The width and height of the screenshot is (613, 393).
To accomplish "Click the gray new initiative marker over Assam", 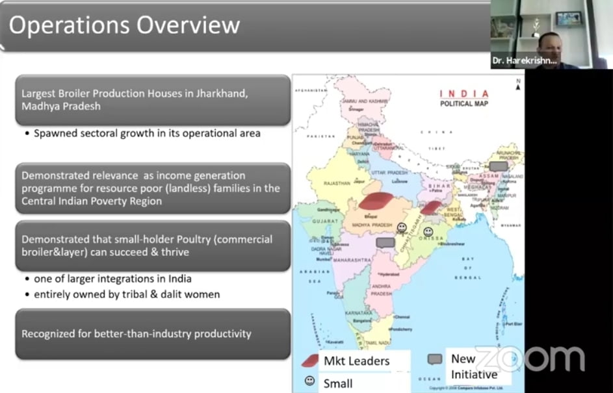I will click(x=499, y=166).
